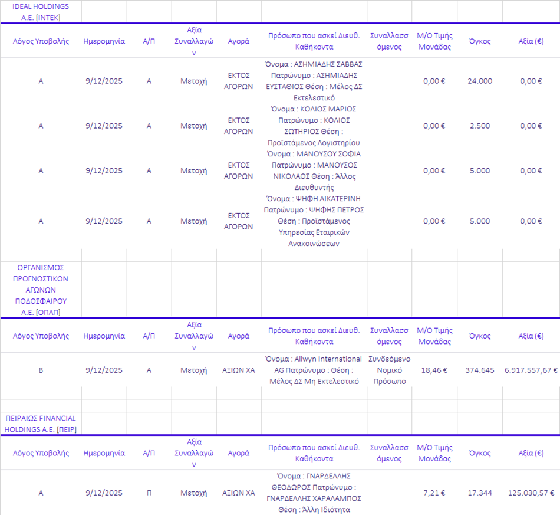Screen dimensions: 560x515
Task: Click the ΕΚΤΟΣ ΑΓΟΡΩΝ cell in the ΑΣΗΜΙΑΔΗΣ row
Action: [238, 81]
